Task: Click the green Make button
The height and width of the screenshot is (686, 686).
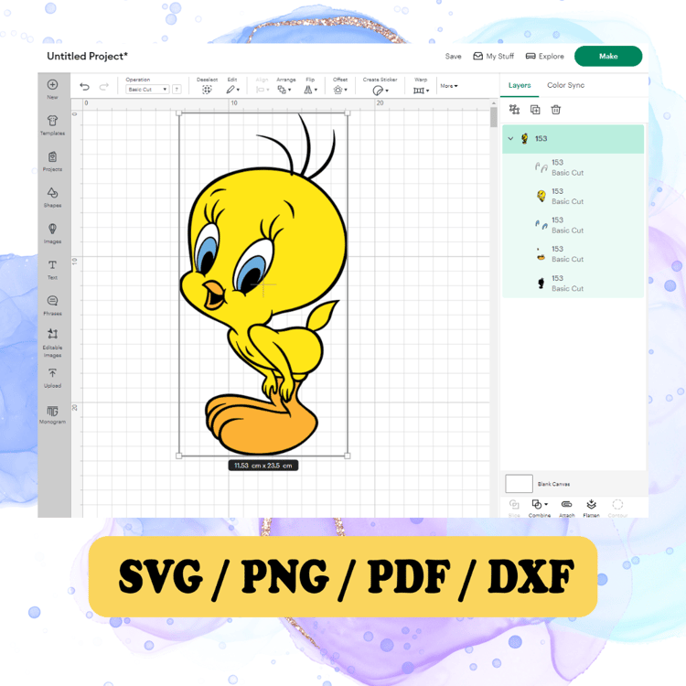Action: pyautogui.click(x=608, y=56)
